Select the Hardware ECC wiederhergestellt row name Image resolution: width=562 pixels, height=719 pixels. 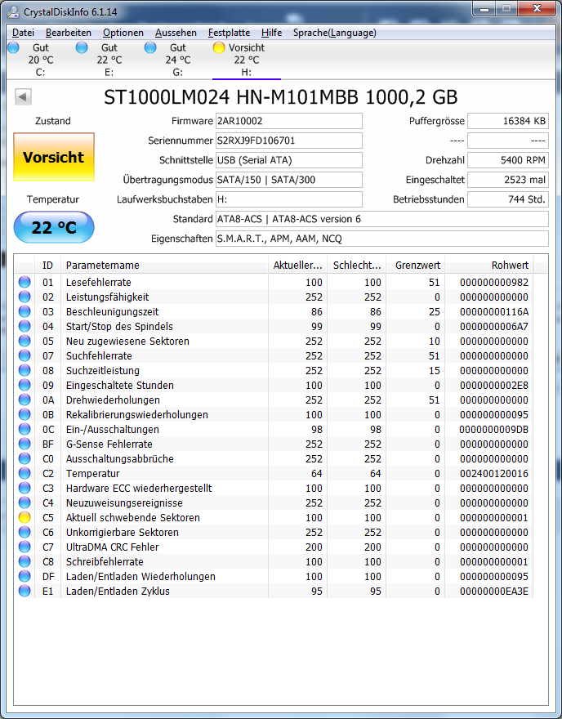139,488
